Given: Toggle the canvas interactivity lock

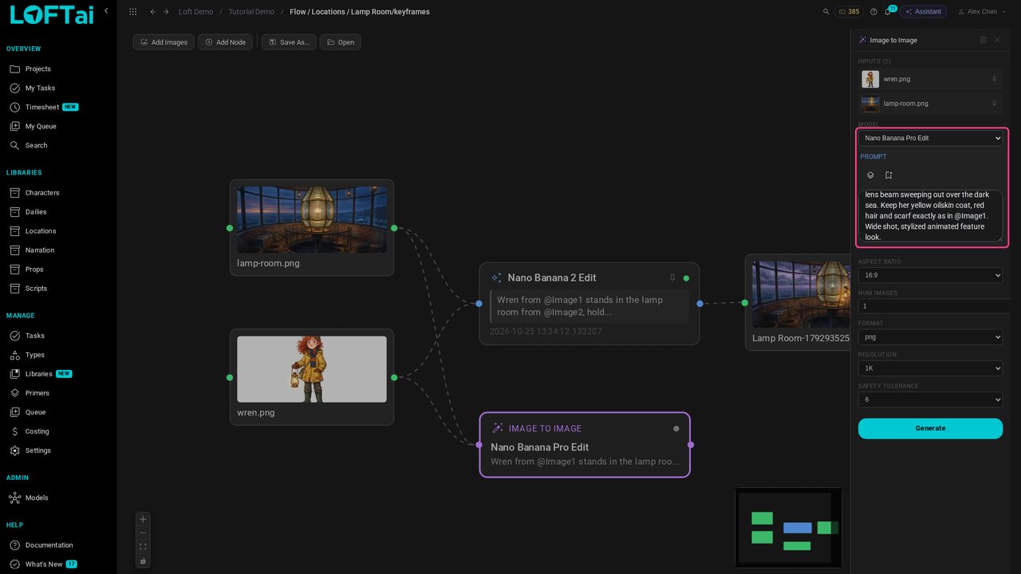Looking at the screenshot, I should pos(143,560).
